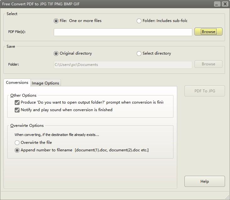The image size is (230, 200).
Task: Select 'Append number to filename' radio button
Action: 17,150
